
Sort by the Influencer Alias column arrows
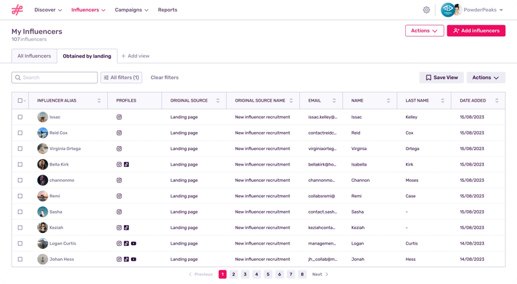click(99, 101)
